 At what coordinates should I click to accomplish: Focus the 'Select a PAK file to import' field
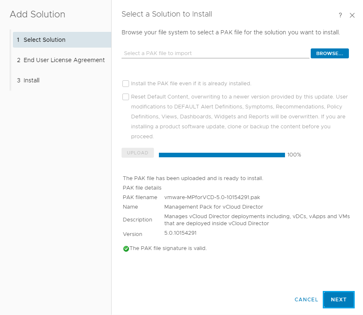[x=215, y=53]
